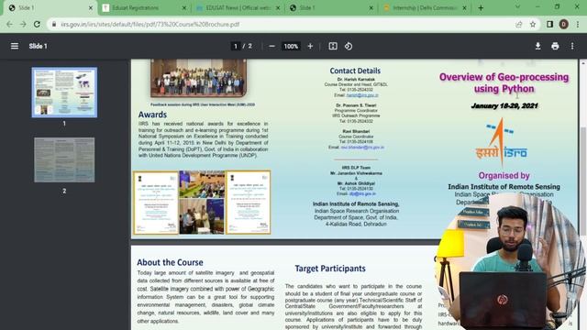The height and width of the screenshot is (330, 587).
Task: Print the PDF document
Action: point(555,46)
